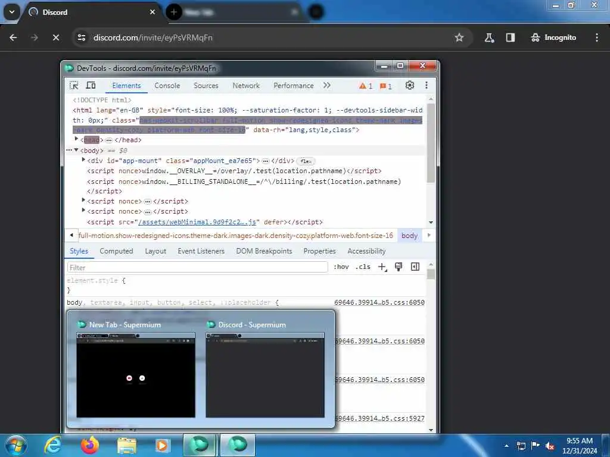Open a new browser tab with plus
The width and height of the screenshot is (610, 457).
click(x=173, y=12)
